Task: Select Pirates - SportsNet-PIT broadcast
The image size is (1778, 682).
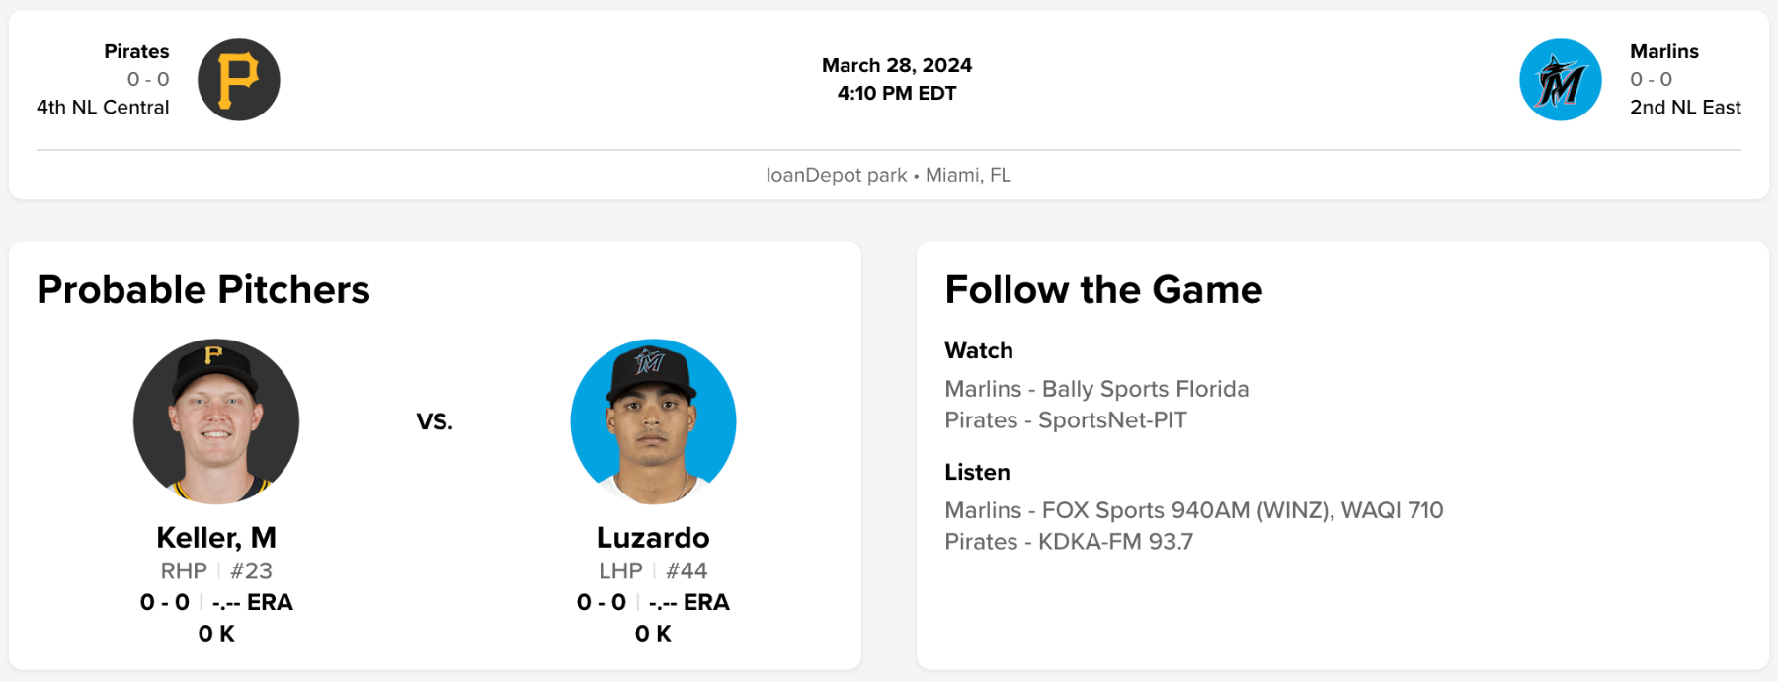Action: click(x=1065, y=420)
